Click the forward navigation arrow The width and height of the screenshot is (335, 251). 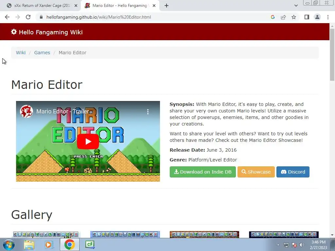[x=18, y=17]
